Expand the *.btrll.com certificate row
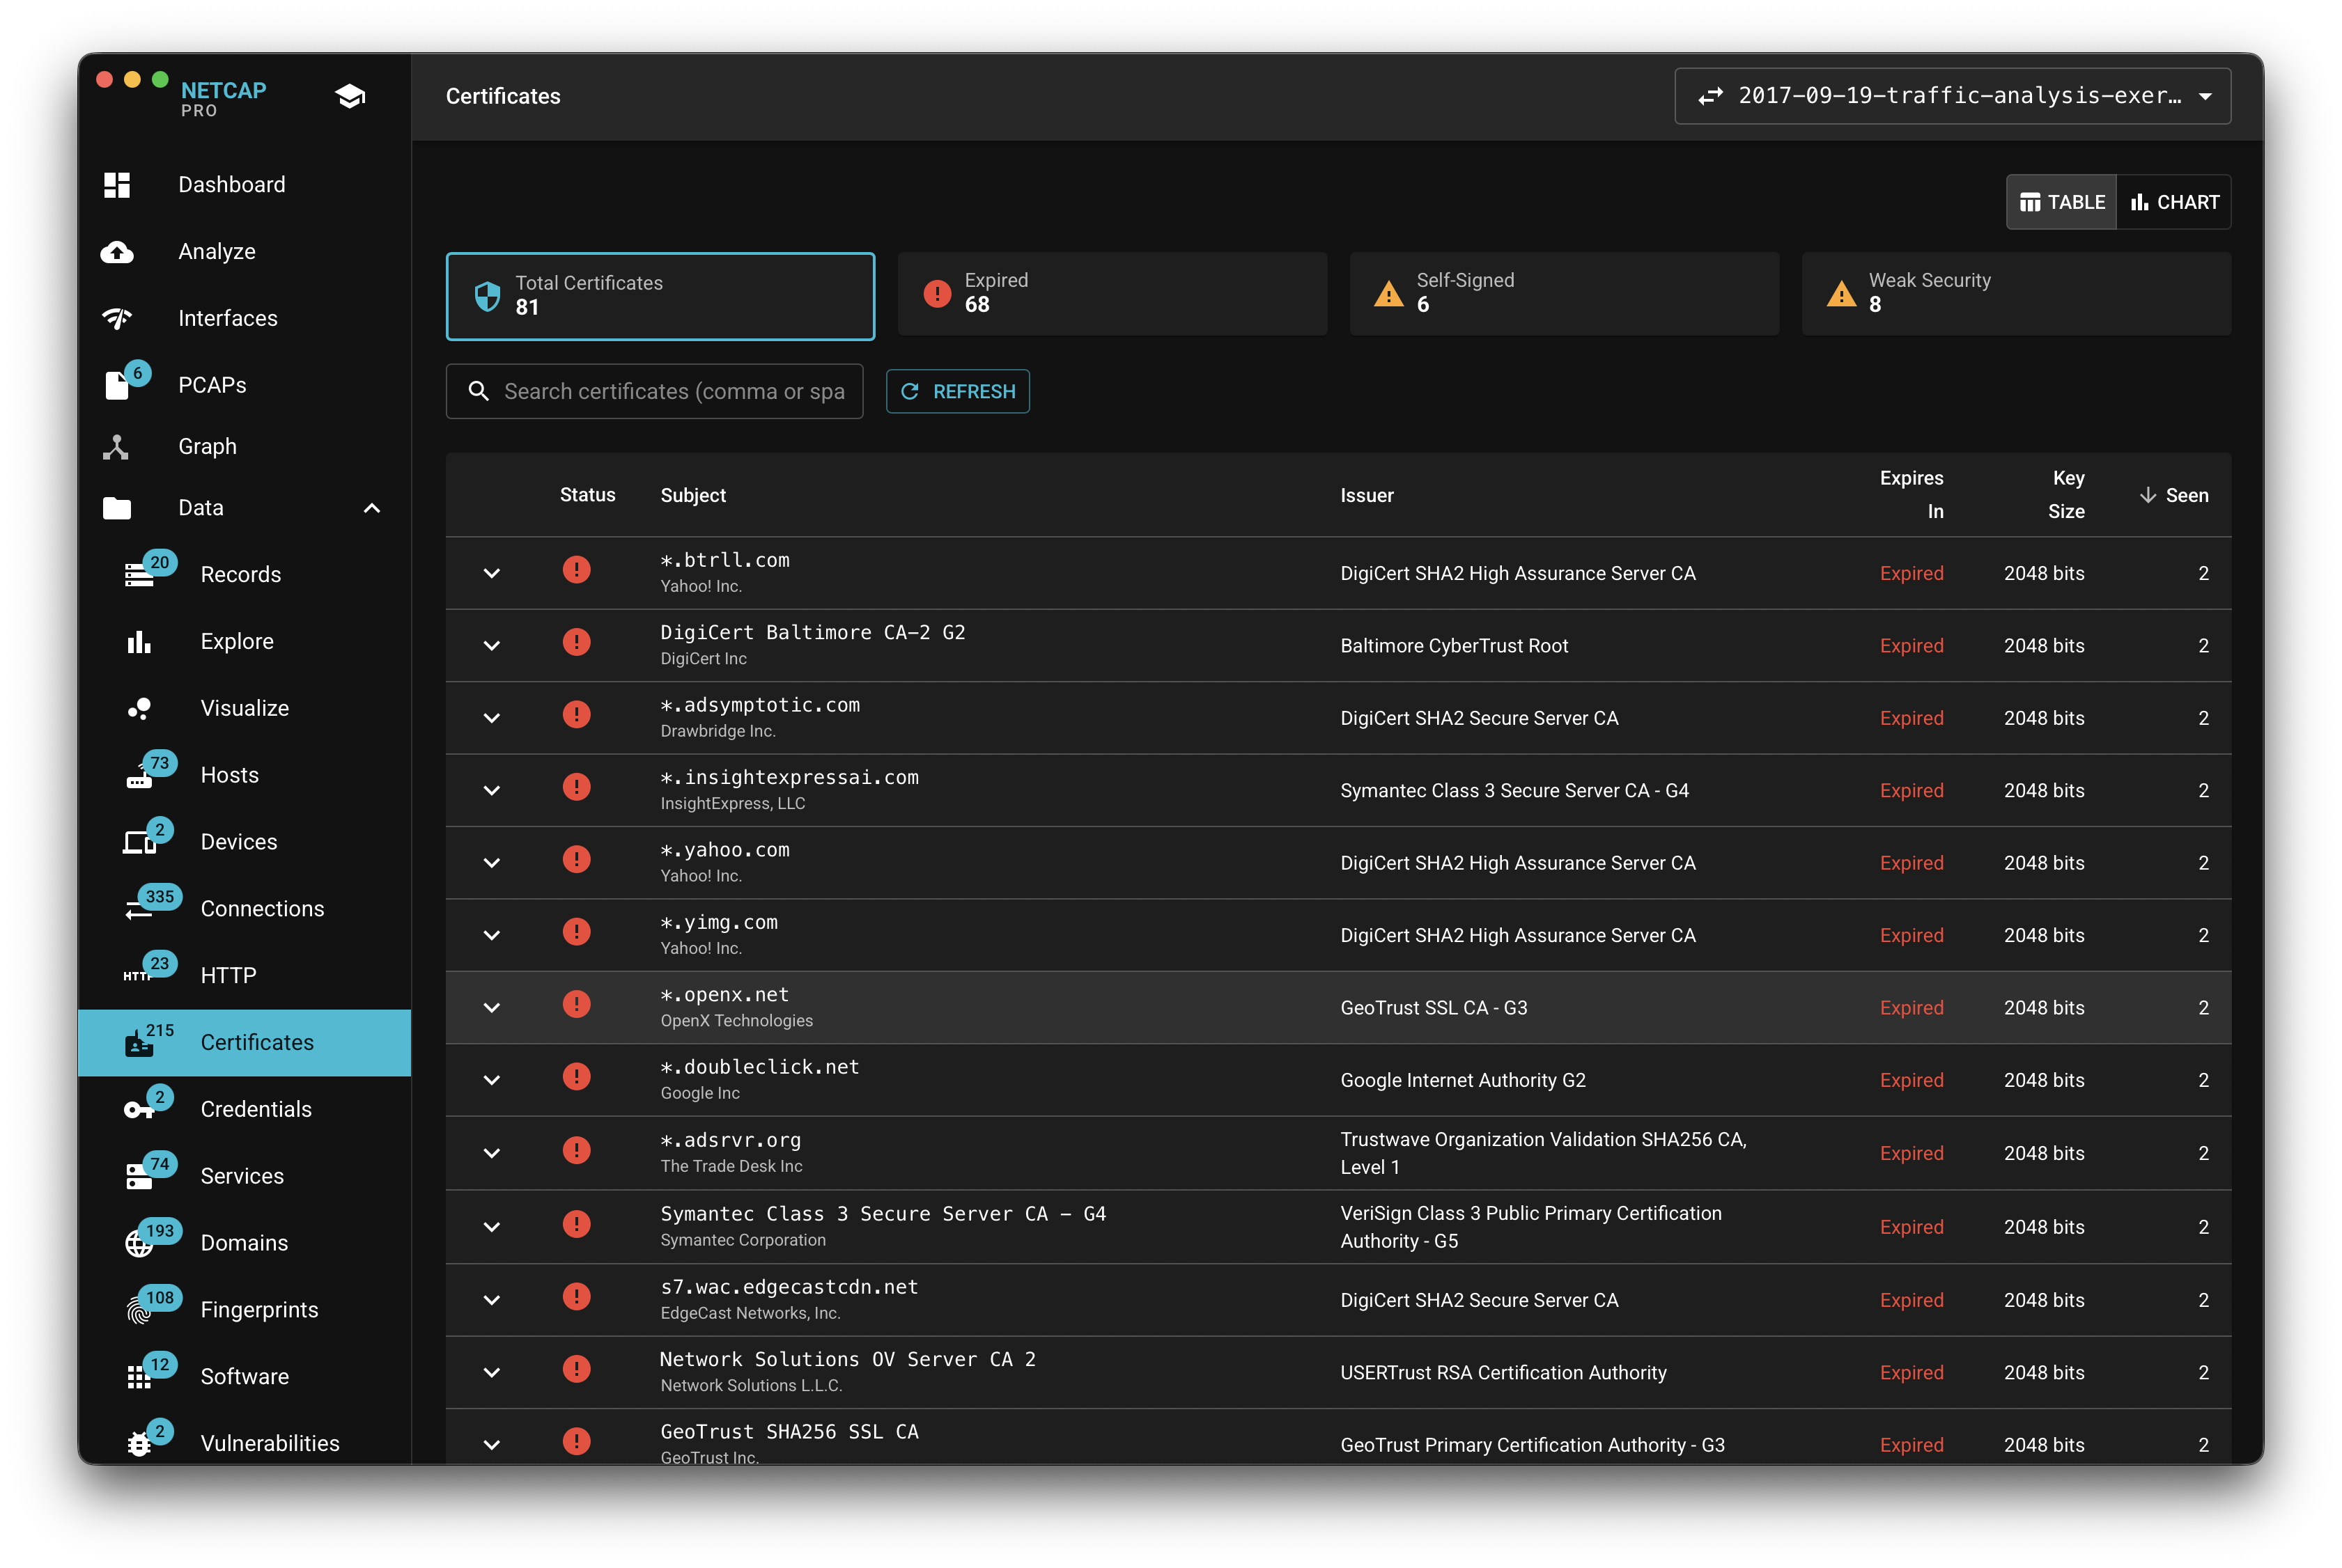The image size is (2342, 1568). click(x=491, y=573)
